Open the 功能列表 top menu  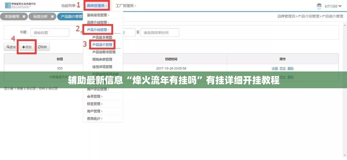(x=69, y=5)
